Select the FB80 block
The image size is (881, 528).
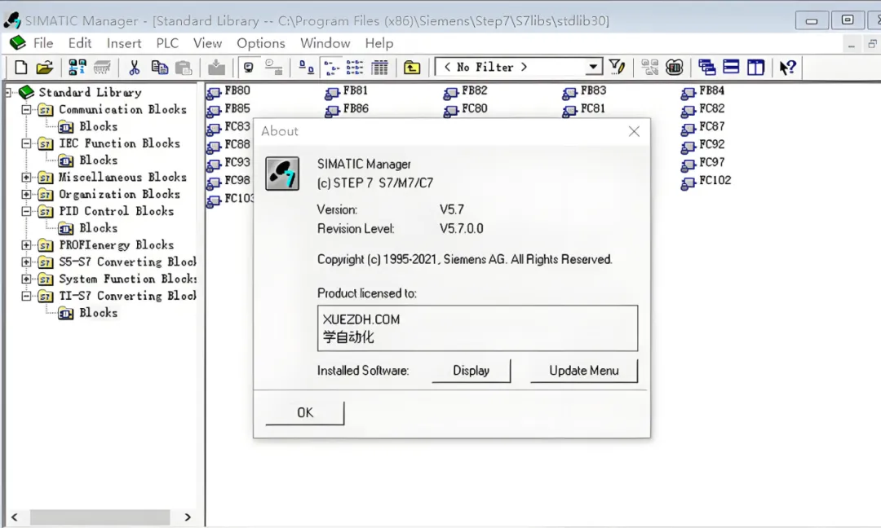coord(228,91)
